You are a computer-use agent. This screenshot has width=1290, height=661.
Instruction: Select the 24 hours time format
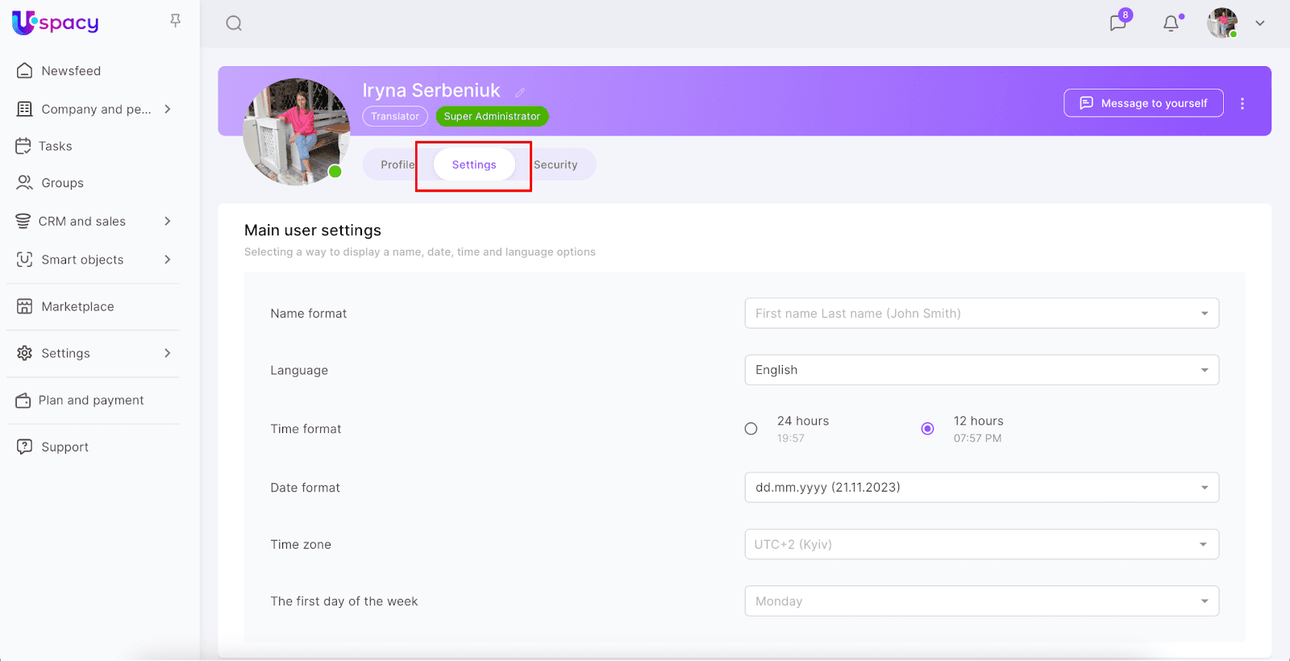coord(751,429)
